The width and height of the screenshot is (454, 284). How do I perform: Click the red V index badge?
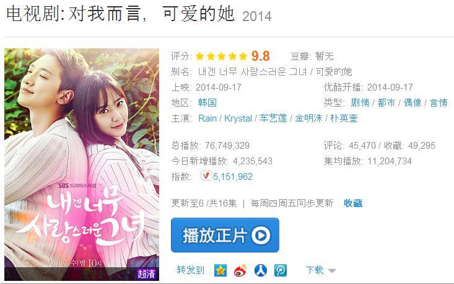coord(206,176)
